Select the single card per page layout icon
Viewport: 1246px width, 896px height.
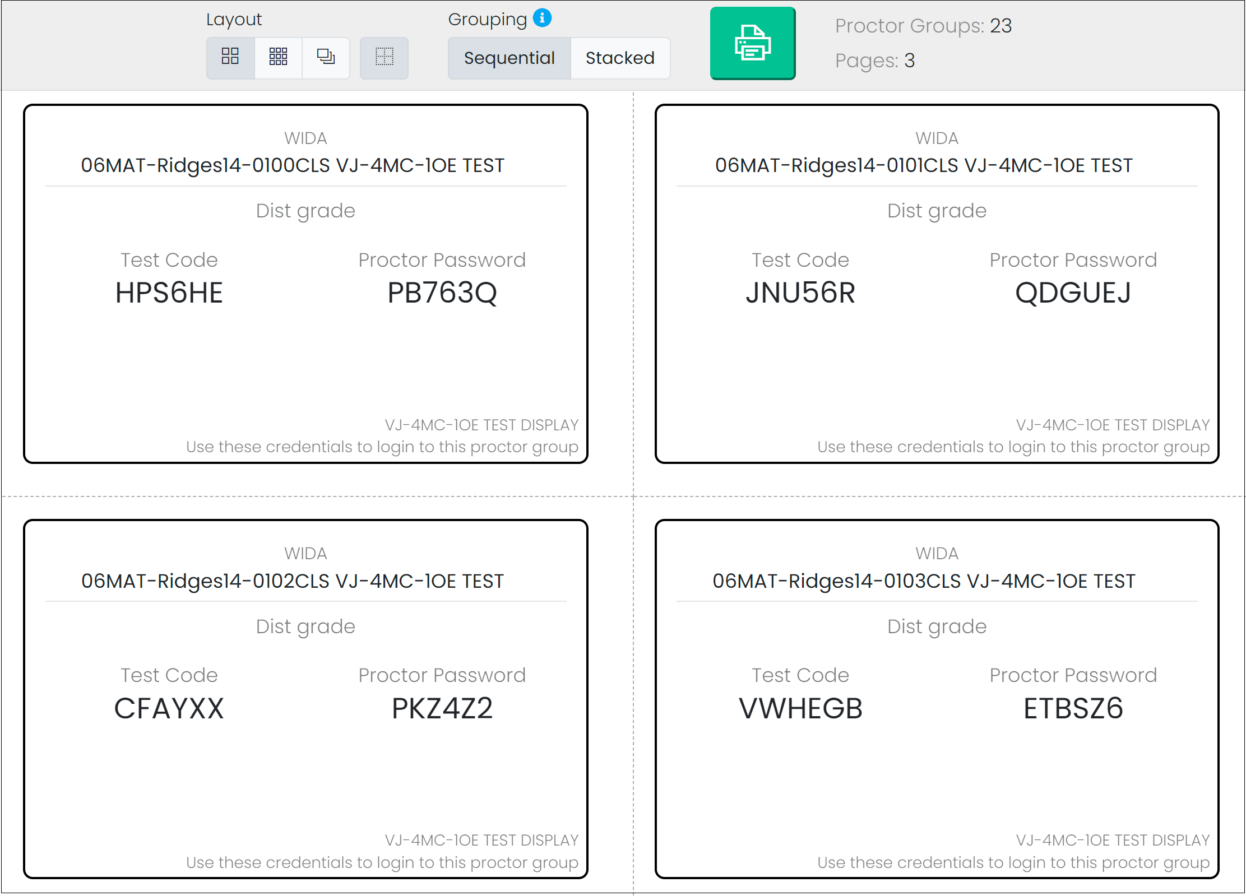pos(384,58)
